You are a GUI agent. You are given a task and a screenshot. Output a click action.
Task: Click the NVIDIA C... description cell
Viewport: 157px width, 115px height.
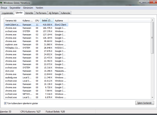coord(60,48)
